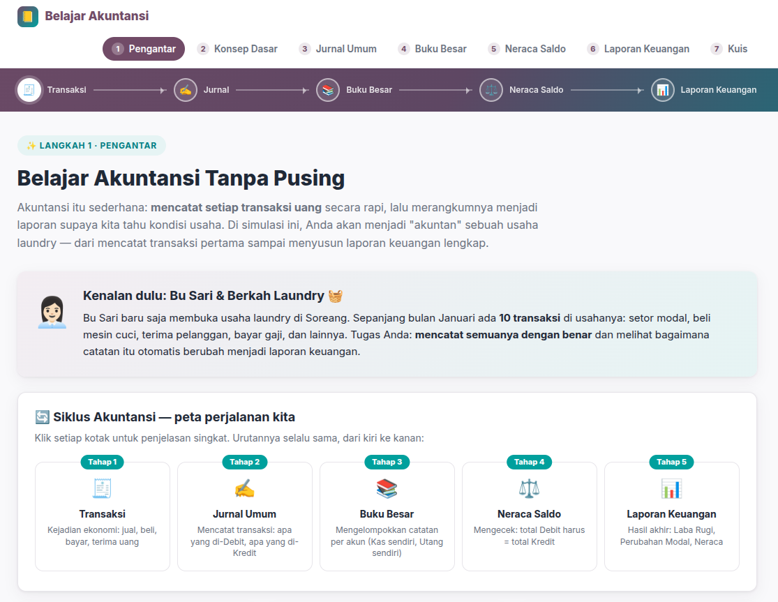Click the Jurnal label in the flow bar
778x602 pixels.
pyautogui.click(x=216, y=90)
